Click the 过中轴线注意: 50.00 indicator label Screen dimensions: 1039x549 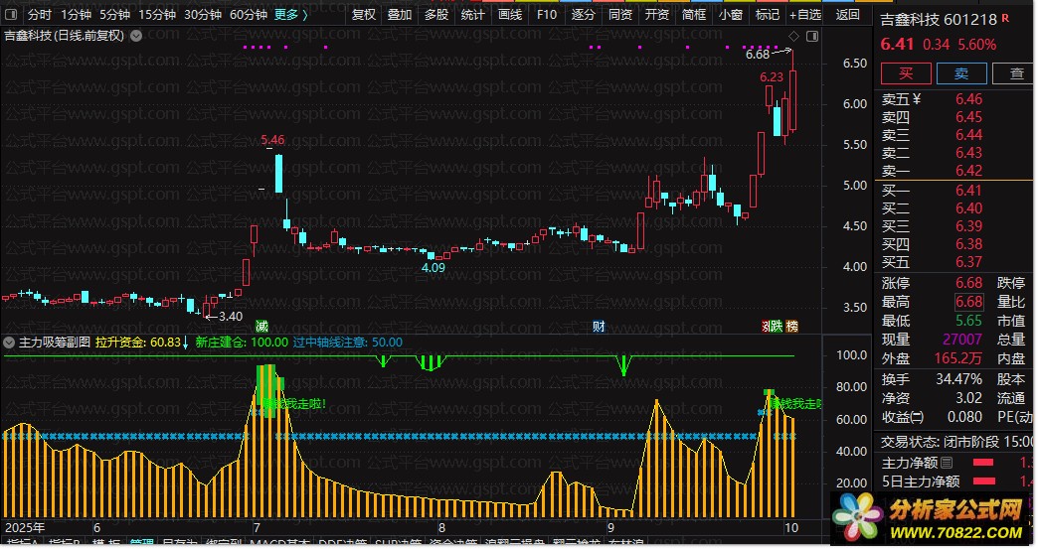[348, 343]
